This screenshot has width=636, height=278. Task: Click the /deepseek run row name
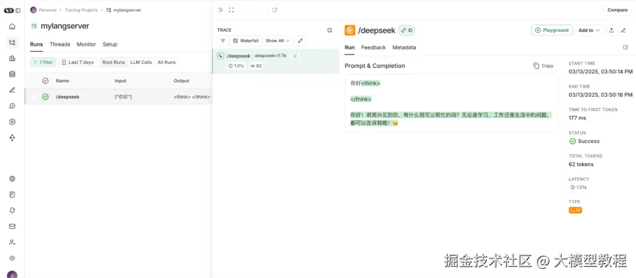pyautogui.click(x=68, y=97)
